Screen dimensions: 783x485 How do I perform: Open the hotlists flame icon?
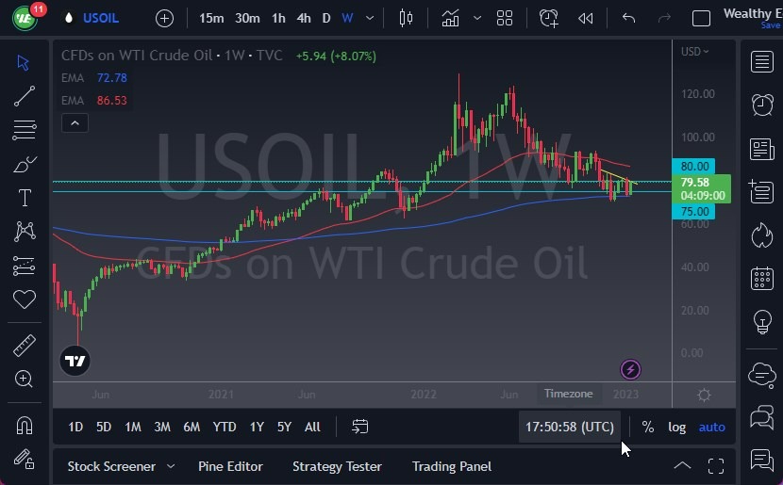point(762,234)
